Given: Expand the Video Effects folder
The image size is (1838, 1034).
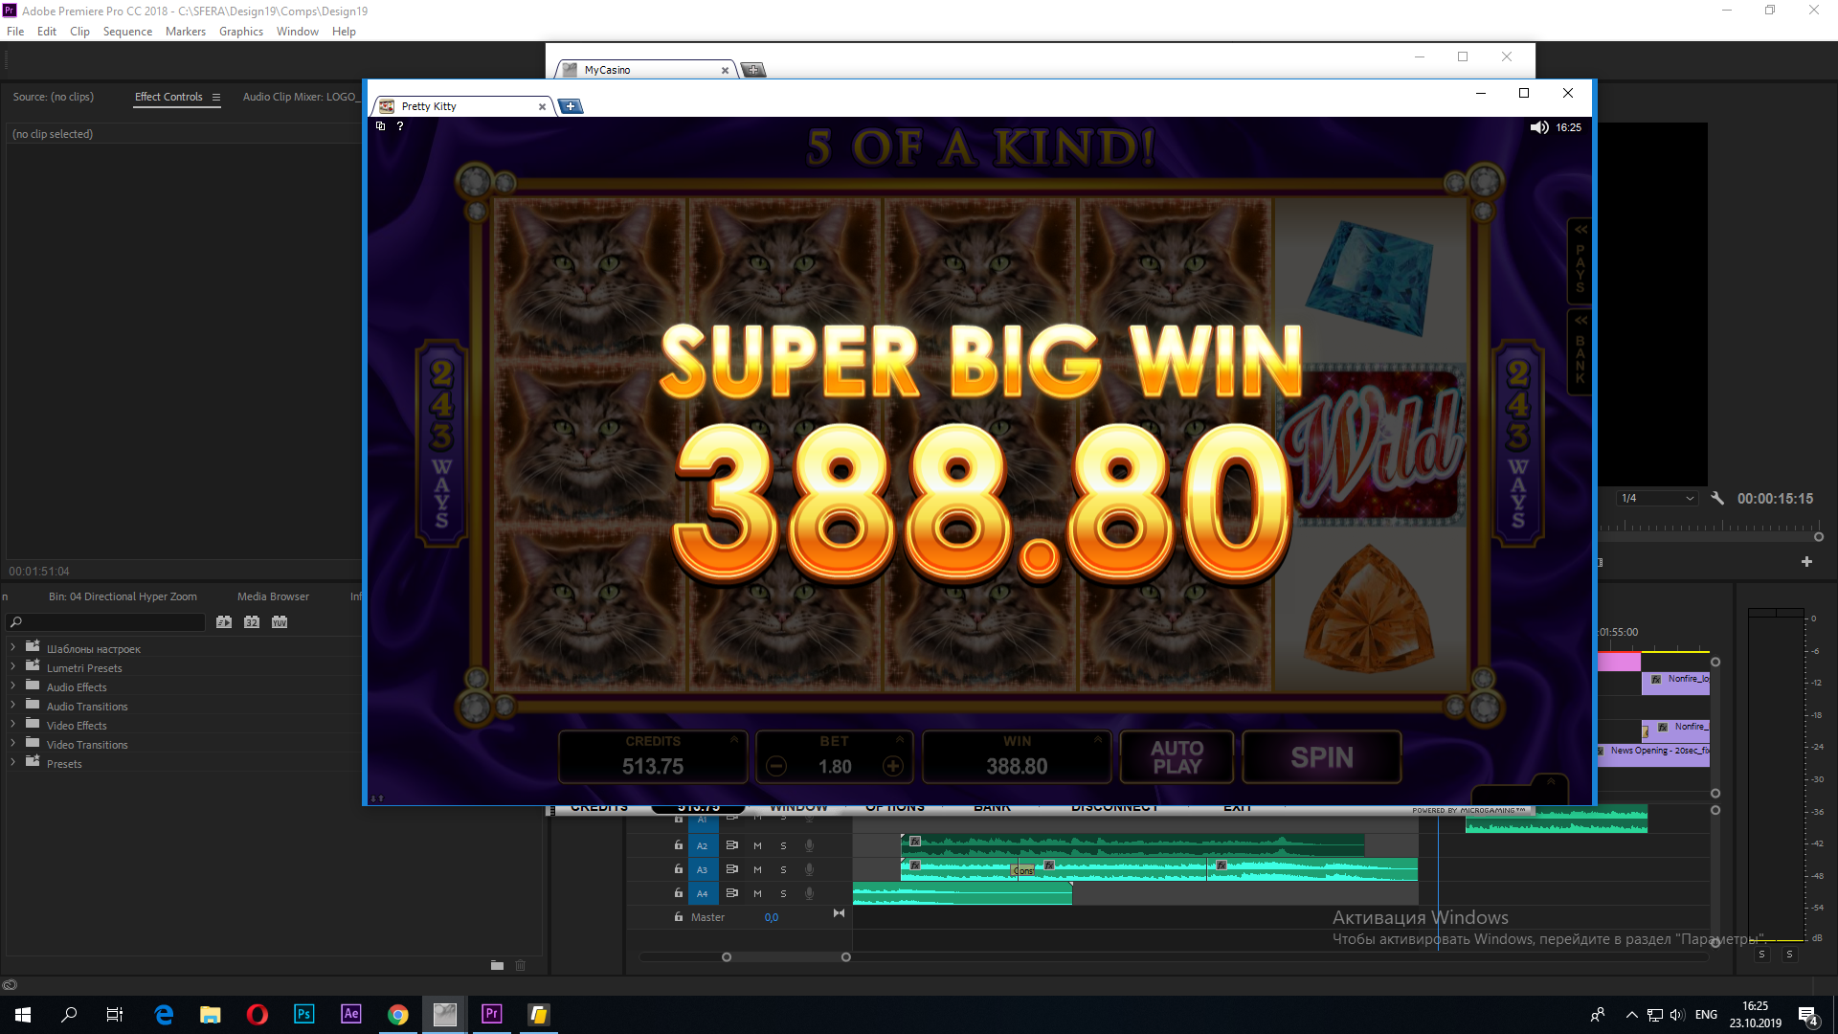Looking at the screenshot, I should click(x=12, y=725).
